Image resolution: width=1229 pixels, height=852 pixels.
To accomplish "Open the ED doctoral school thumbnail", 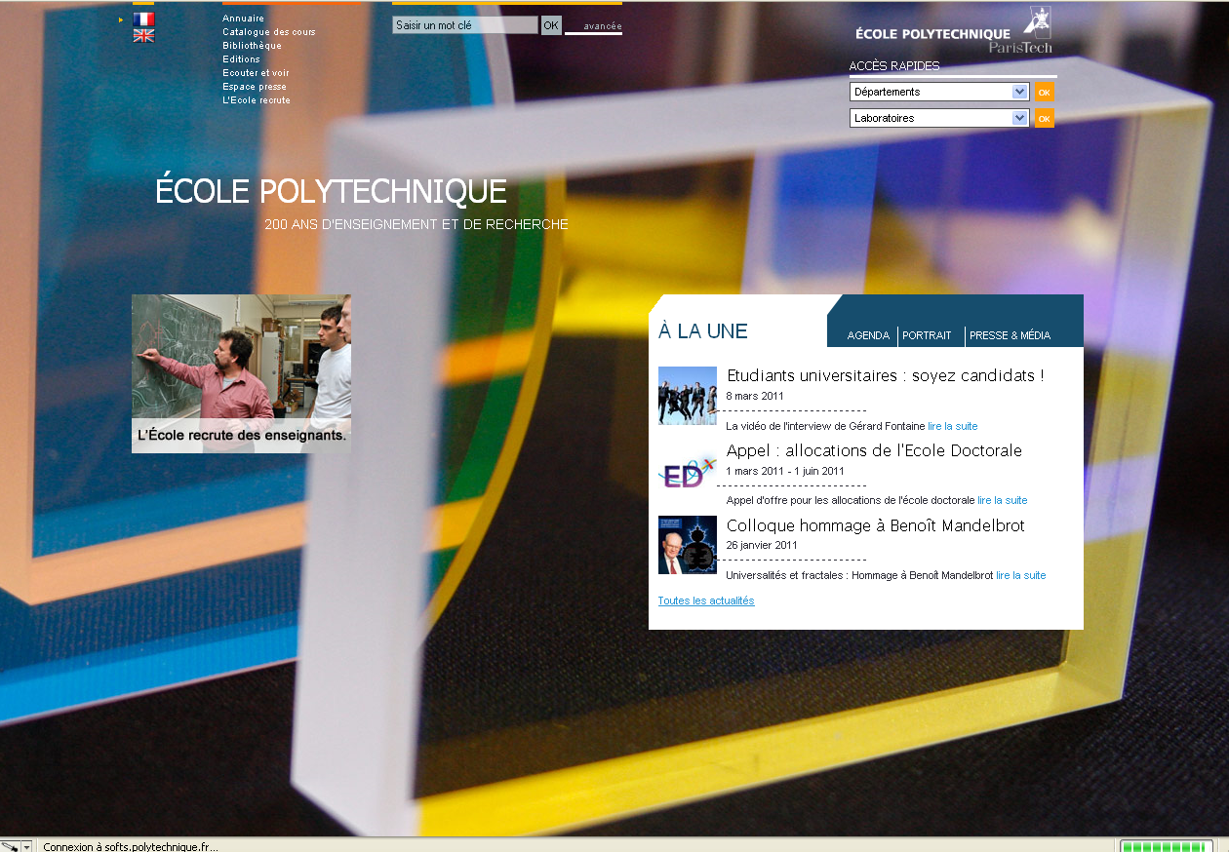I will tap(688, 470).
